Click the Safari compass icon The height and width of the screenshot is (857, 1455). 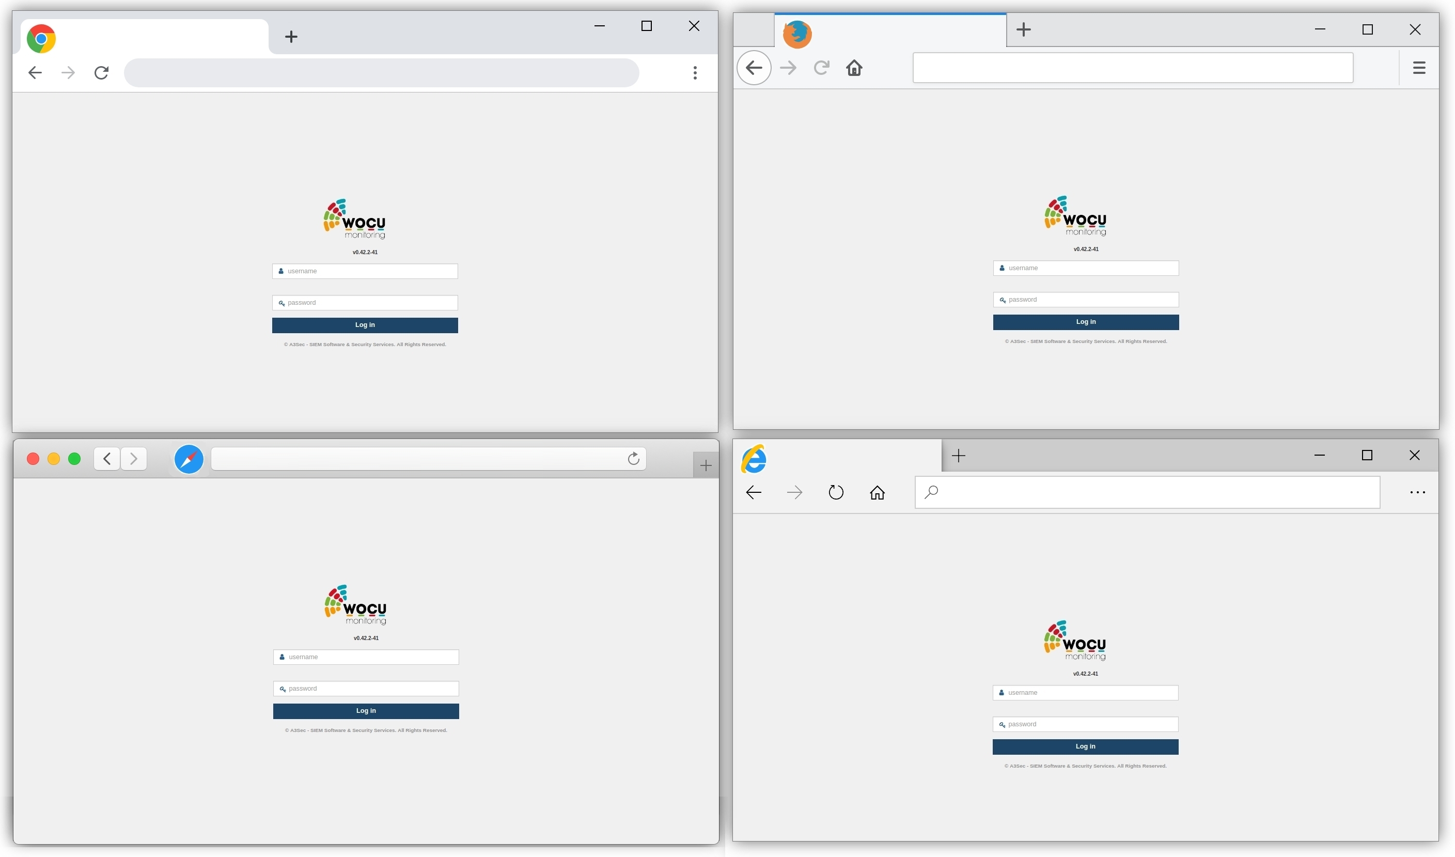[189, 460]
